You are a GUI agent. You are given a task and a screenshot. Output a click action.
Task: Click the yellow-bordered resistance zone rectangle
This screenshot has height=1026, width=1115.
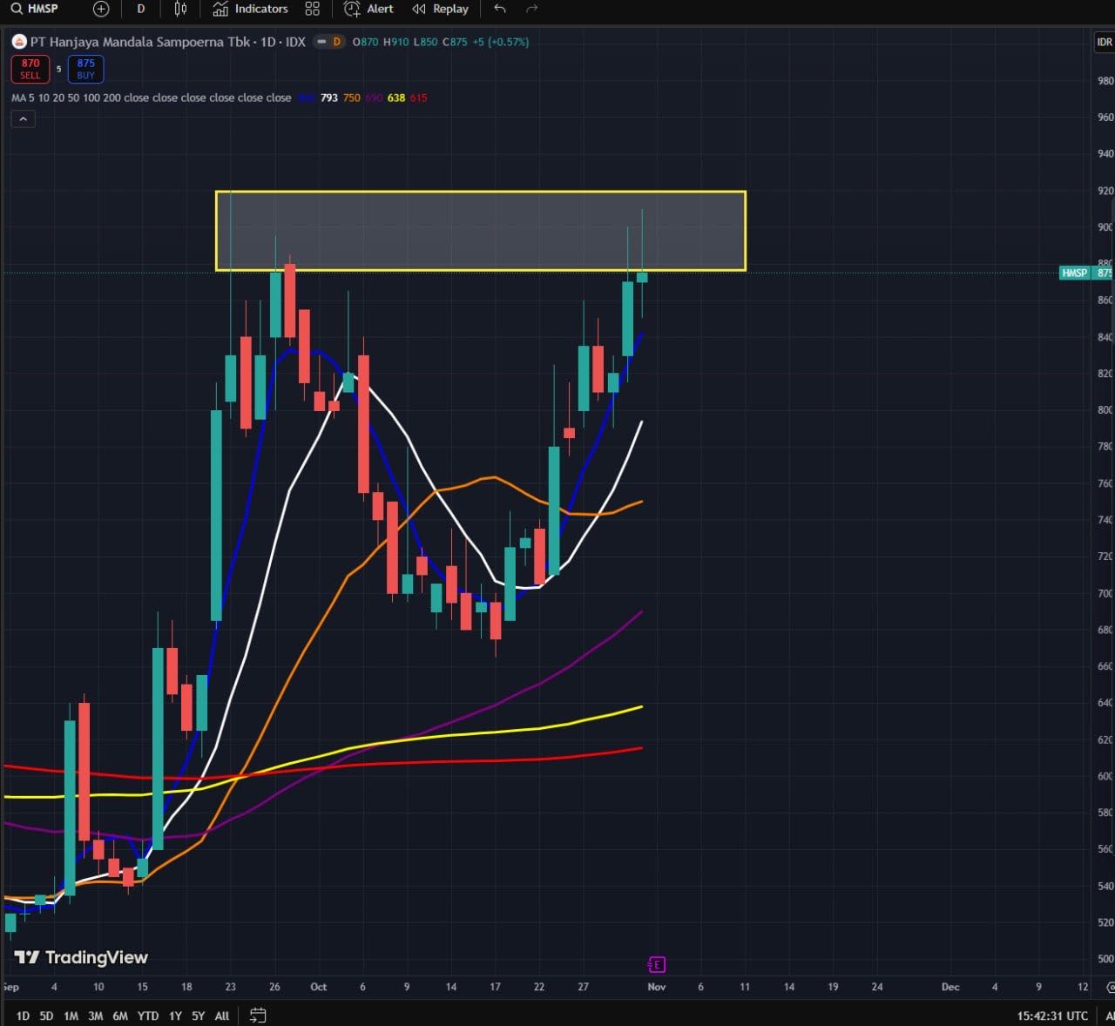point(480,231)
